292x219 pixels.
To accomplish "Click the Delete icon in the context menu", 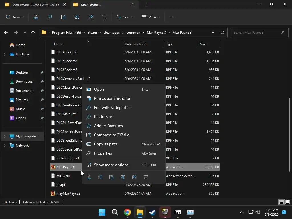I will pos(146,177).
